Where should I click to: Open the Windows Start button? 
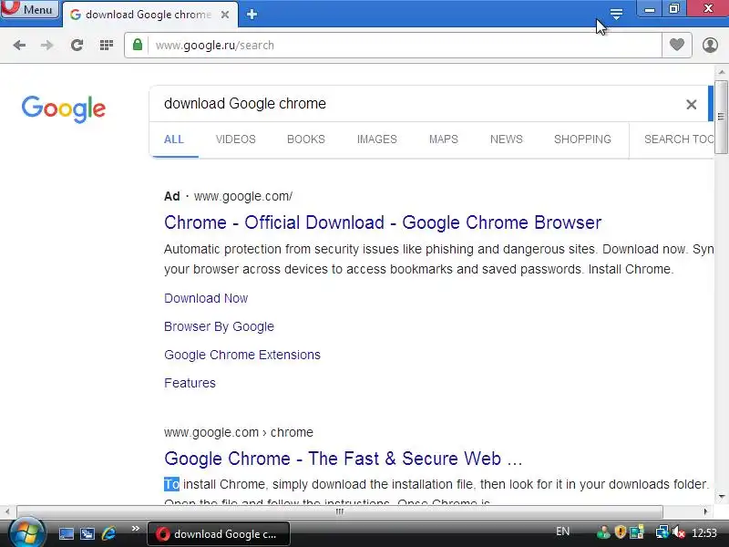click(27, 532)
